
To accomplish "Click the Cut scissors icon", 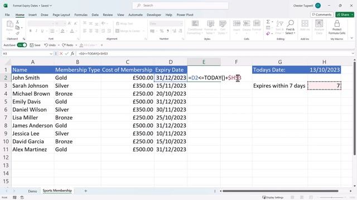I will click(x=17, y=22).
